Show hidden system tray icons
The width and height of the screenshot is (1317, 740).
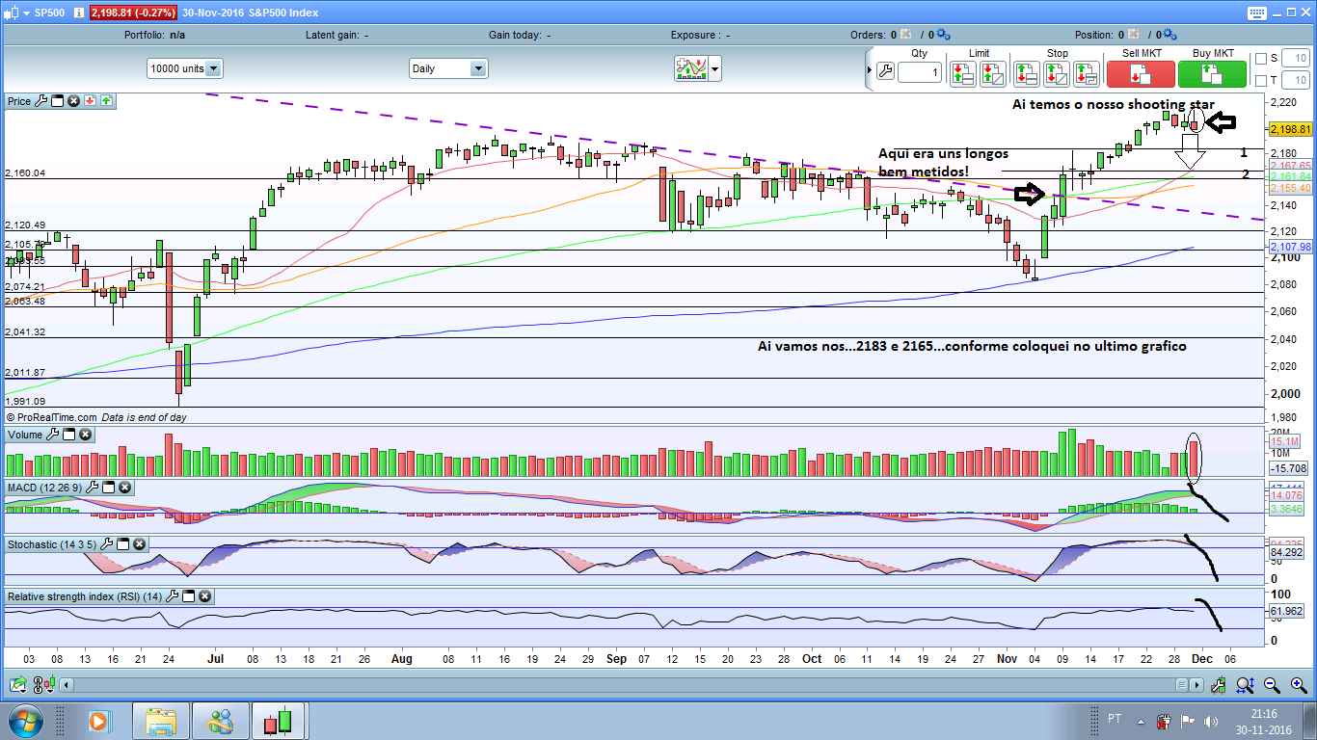[1139, 721]
